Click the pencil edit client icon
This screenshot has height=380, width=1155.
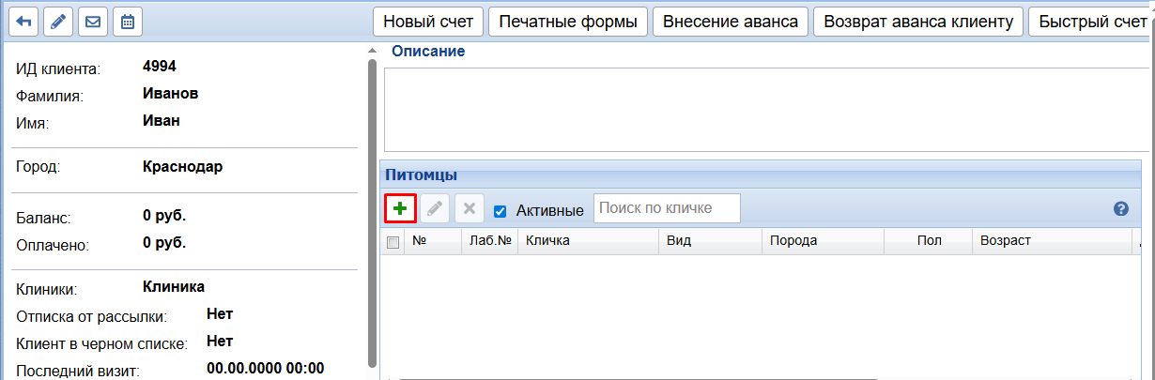[58, 22]
